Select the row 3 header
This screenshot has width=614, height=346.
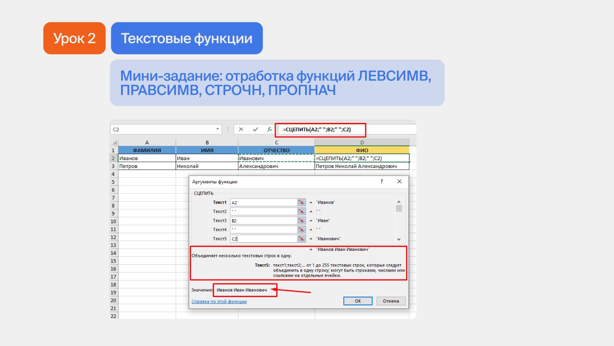point(114,166)
